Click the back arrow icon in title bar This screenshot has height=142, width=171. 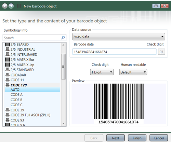5,6
